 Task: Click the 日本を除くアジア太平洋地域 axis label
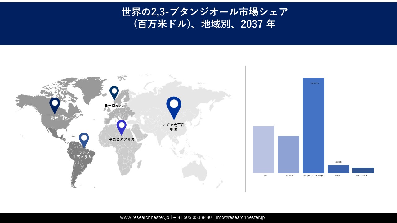314,176
